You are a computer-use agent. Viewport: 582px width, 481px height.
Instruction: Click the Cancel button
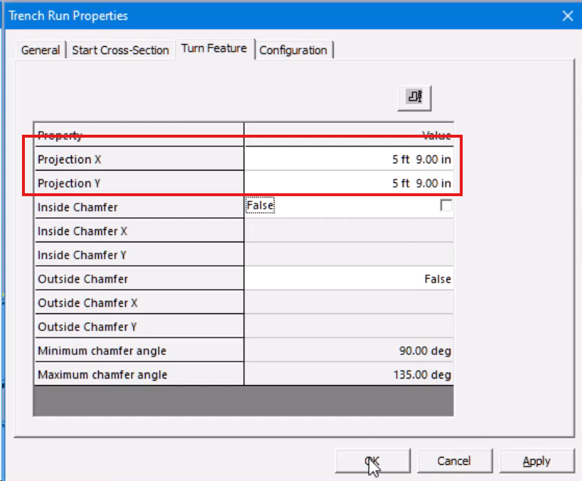point(454,461)
